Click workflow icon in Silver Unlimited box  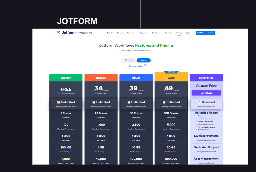point(129,102)
